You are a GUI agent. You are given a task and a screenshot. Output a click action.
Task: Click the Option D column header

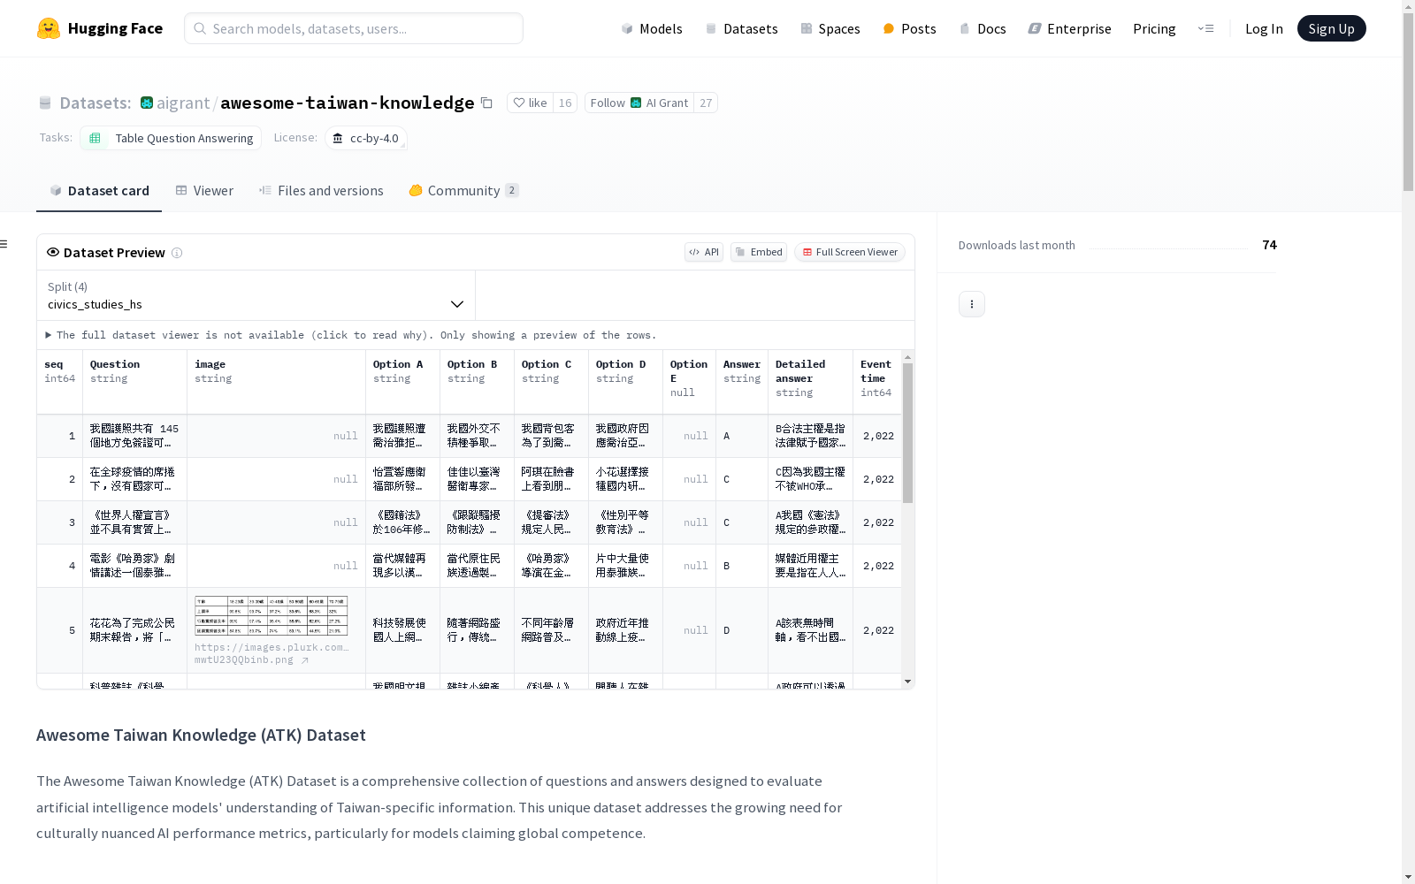click(x=626, y=382)
